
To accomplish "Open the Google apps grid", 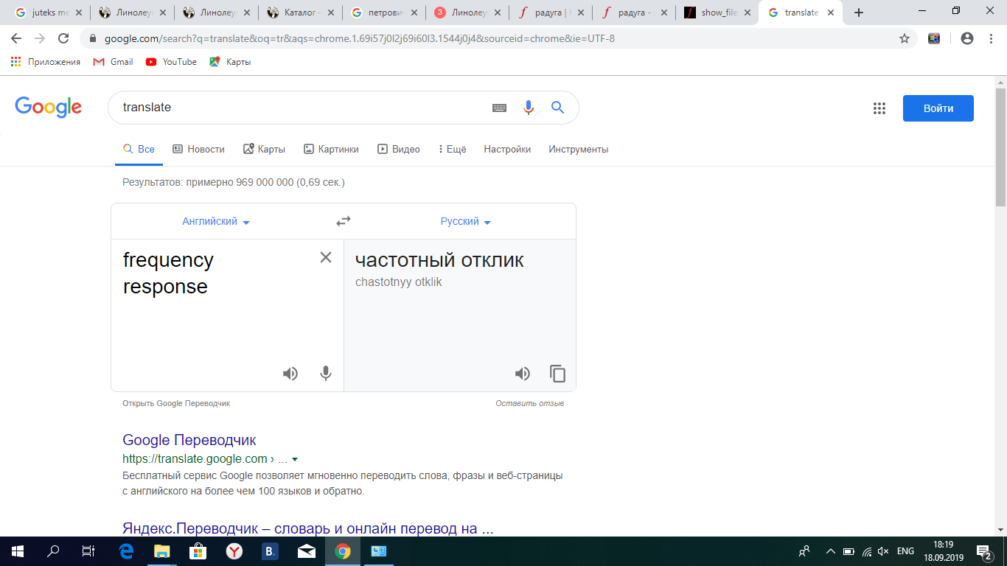I will [x=879, y=108].
